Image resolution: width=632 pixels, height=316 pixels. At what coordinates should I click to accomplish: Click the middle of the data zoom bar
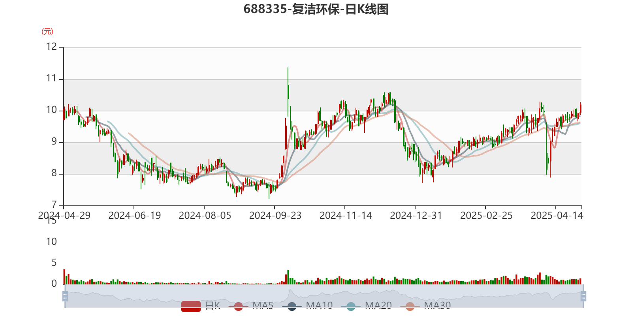[324, 296]
